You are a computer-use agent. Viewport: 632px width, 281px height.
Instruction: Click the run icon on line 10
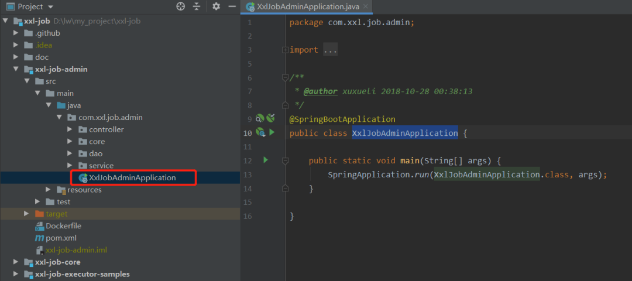pyautogui.click(x=272, y=132)
